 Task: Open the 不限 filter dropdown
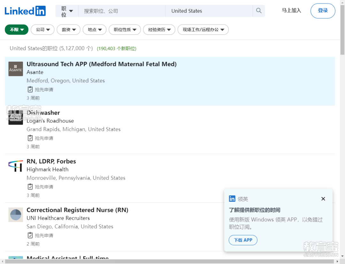(x=17, y=30)
